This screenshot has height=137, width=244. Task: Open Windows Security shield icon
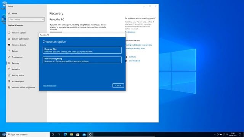9,45
